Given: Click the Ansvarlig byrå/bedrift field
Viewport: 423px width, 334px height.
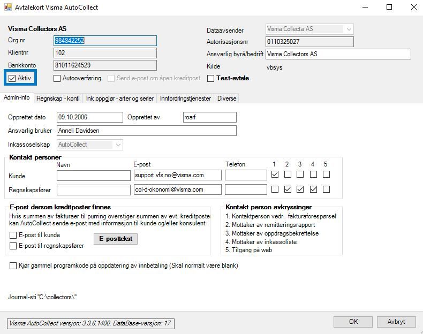Looking at the screenshot, I should pos(338,54).
